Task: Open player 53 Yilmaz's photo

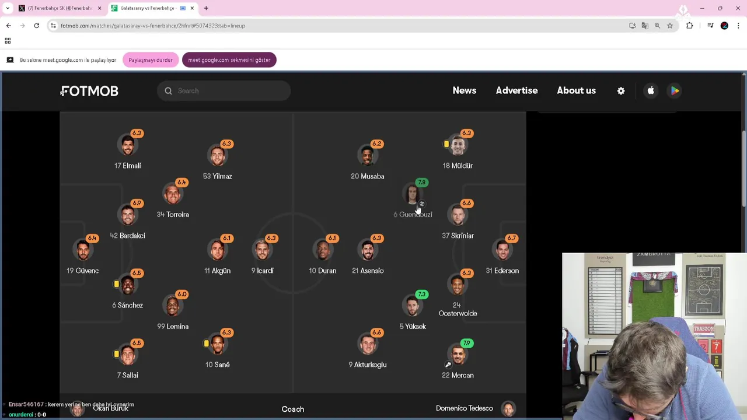Action: (x=218, y=156)
